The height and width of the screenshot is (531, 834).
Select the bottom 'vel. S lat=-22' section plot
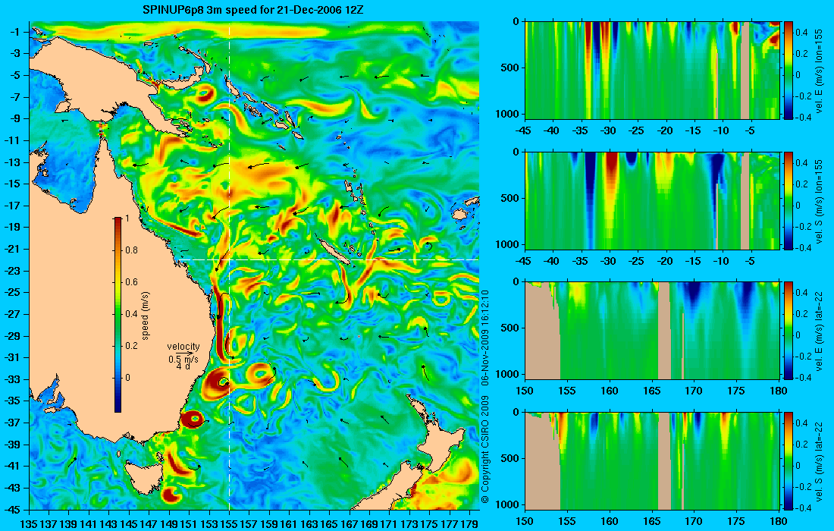(x=652, y=460)
